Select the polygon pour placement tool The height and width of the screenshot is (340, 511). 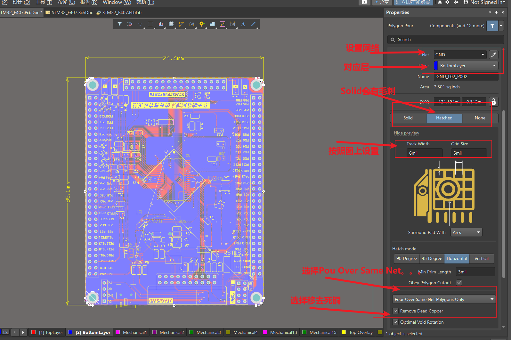(212, 24)
